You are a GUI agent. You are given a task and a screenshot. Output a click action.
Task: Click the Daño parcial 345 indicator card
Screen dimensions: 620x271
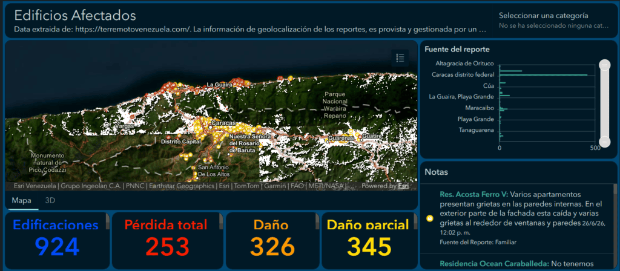point(369,241)
